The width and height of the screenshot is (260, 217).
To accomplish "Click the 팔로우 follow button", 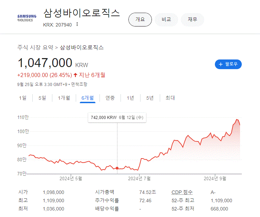I will coord(228,64).
